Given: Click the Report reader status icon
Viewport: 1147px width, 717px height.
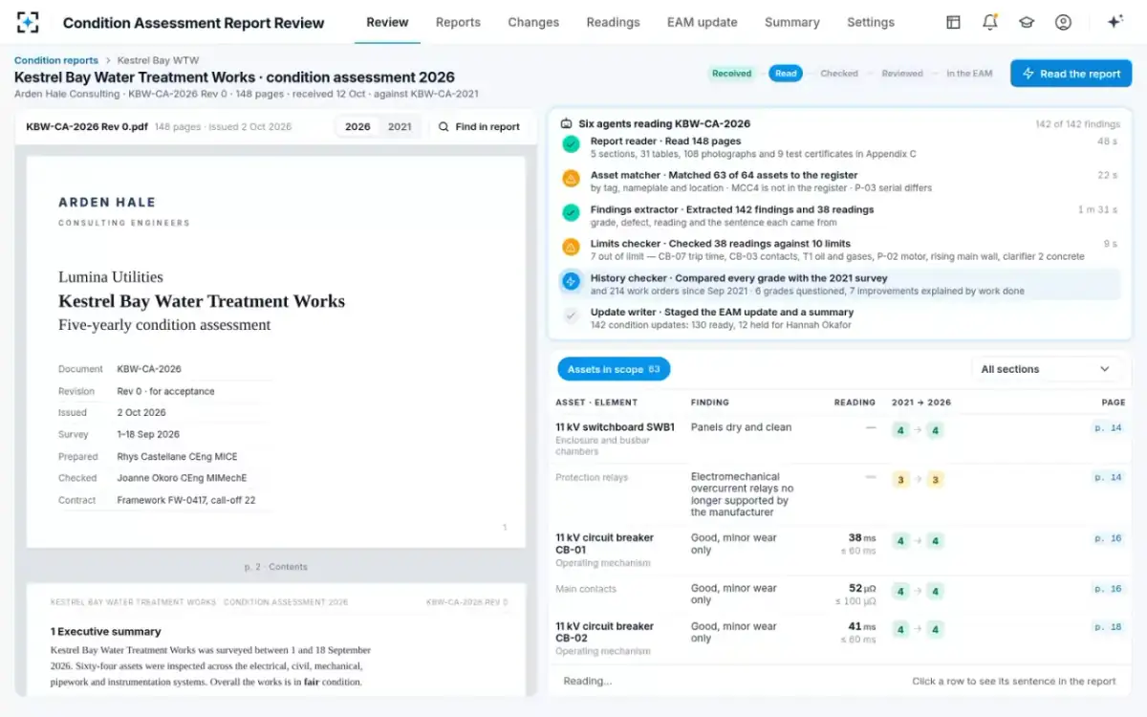Looking at the screenshot, I should coord(571,144).
